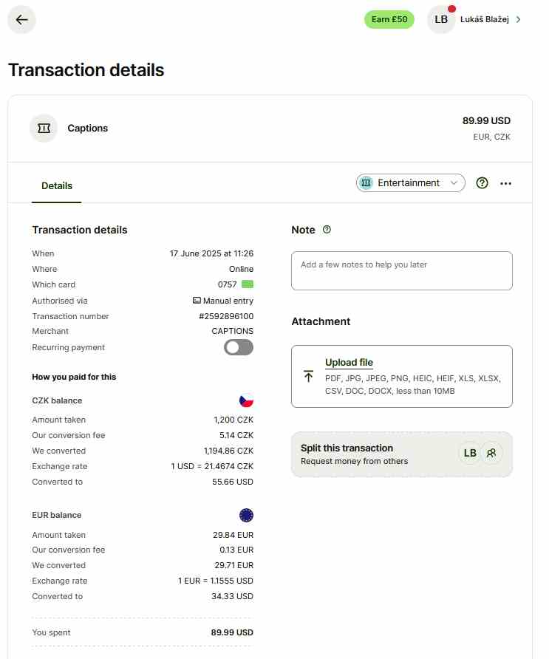
Task: Click the green 0757 card swatch
Action: [x=248, y=284]
